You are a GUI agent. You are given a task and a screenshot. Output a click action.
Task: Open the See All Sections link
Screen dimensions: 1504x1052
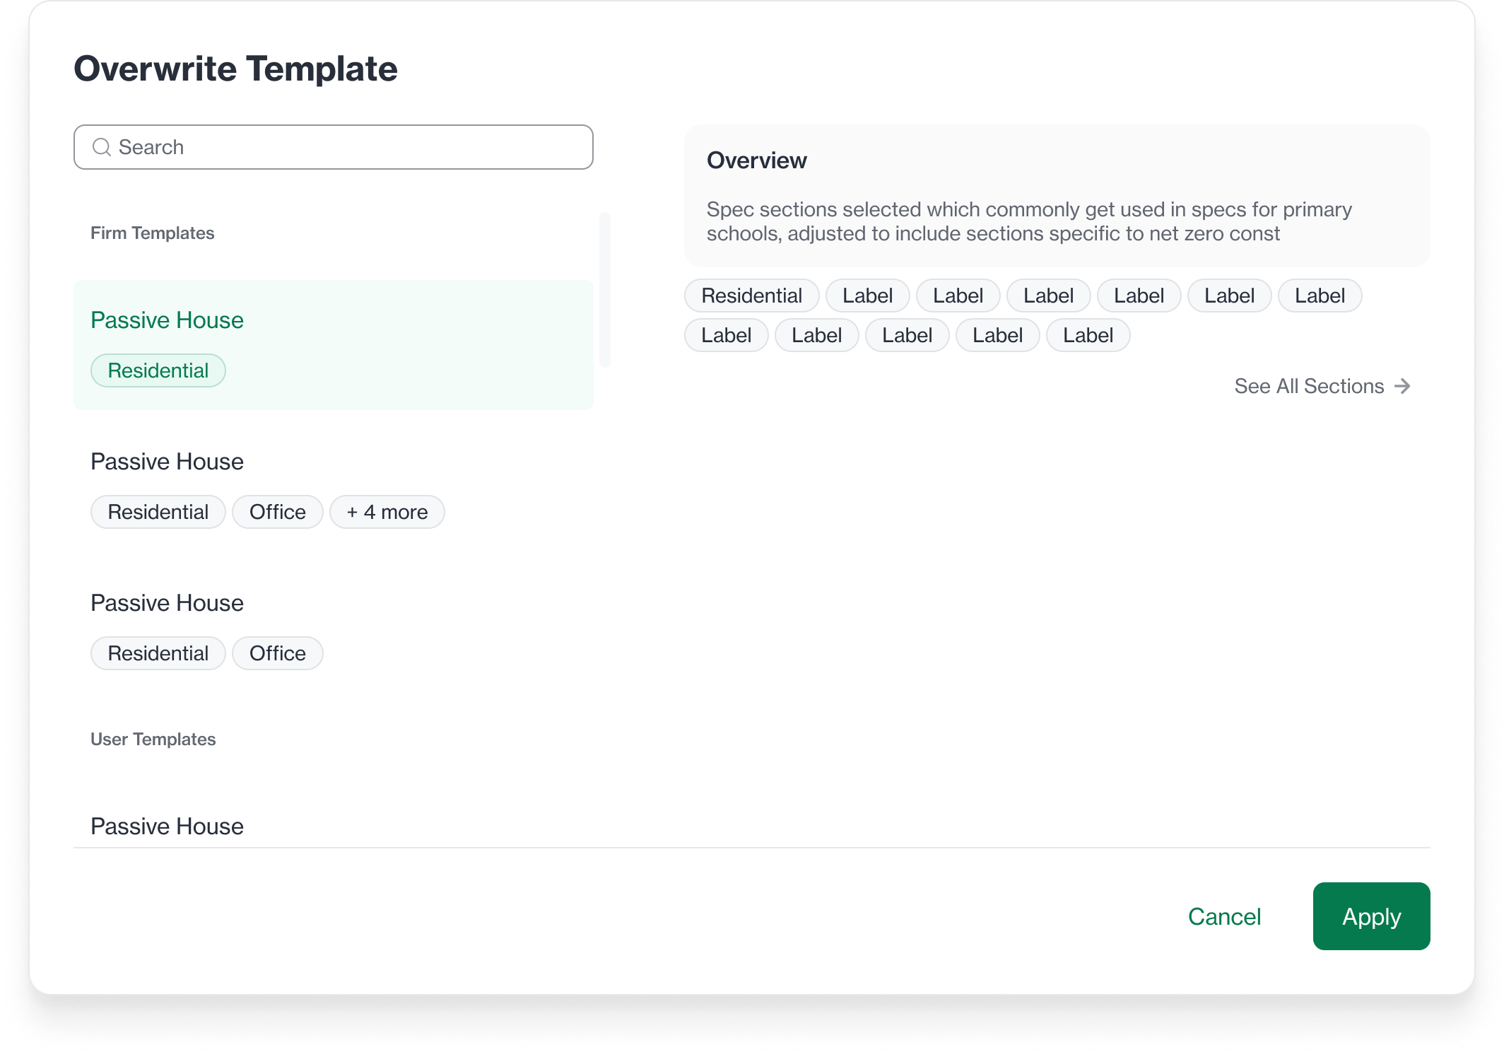point(1322,386)
